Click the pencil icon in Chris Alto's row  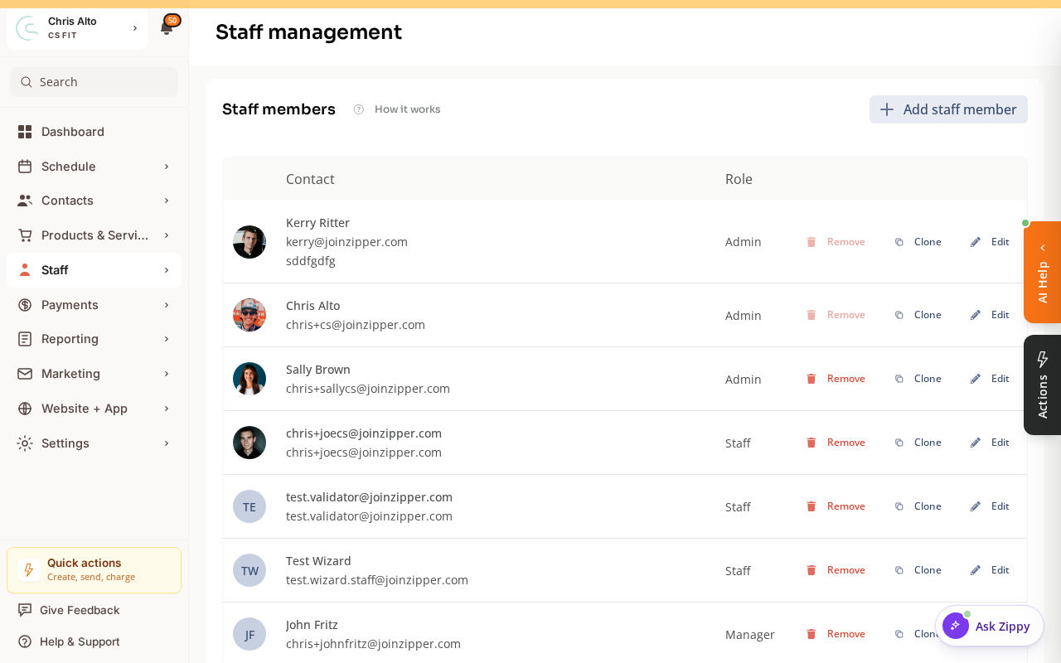(x=976, y=315)
